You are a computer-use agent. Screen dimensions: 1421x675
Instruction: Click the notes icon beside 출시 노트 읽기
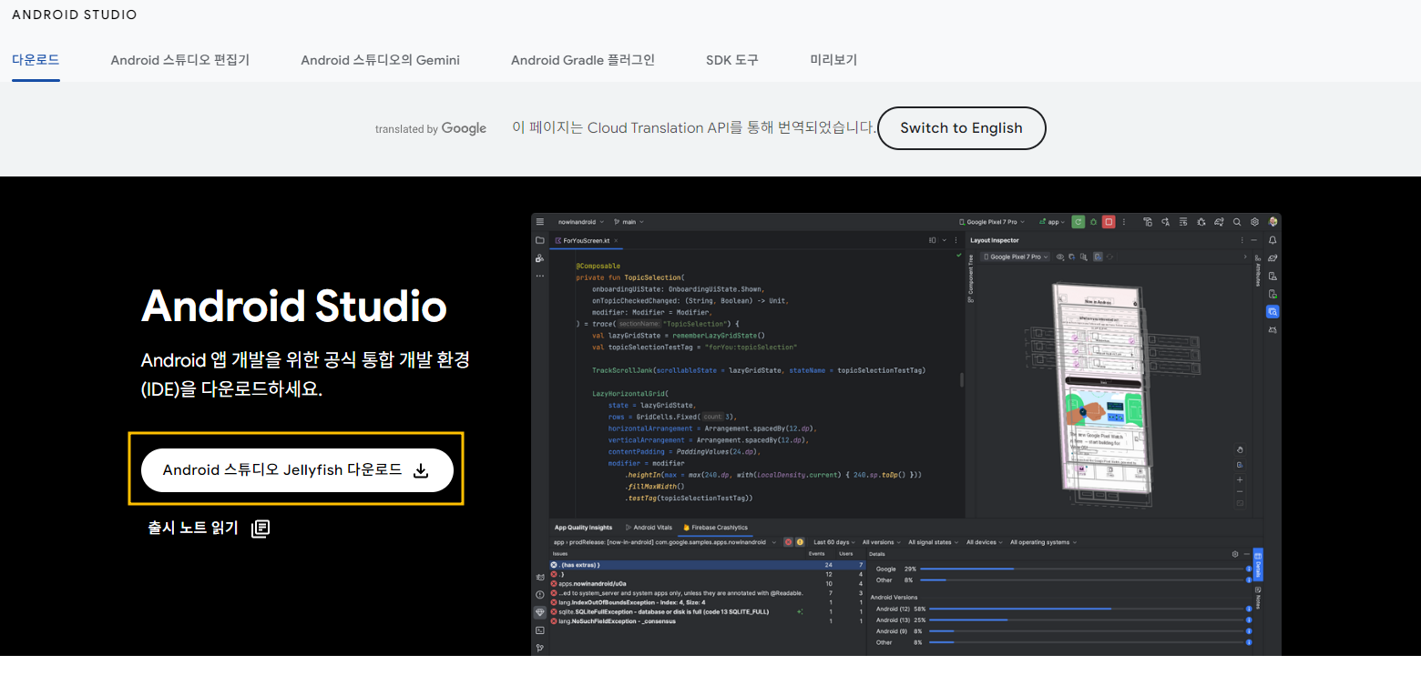pos(261,529)
